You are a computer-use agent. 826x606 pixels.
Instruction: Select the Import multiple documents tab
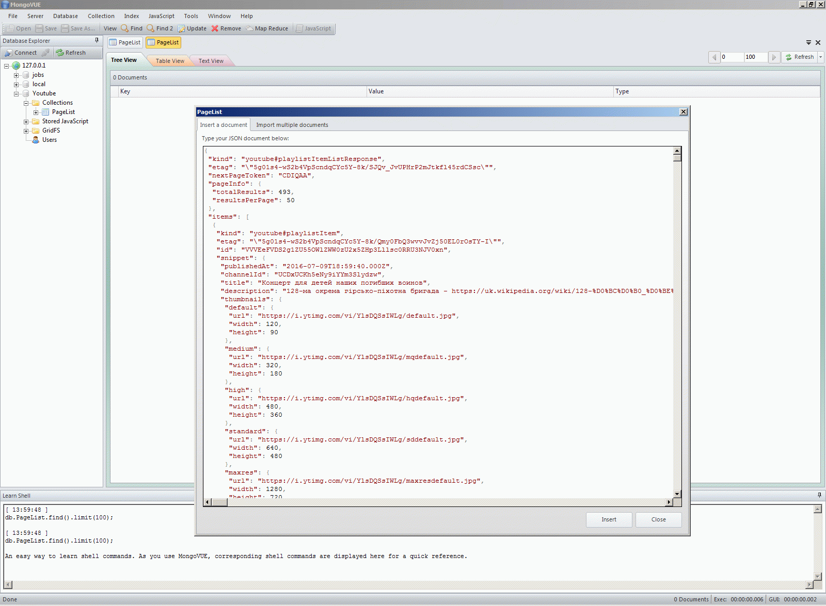[292, 125]
